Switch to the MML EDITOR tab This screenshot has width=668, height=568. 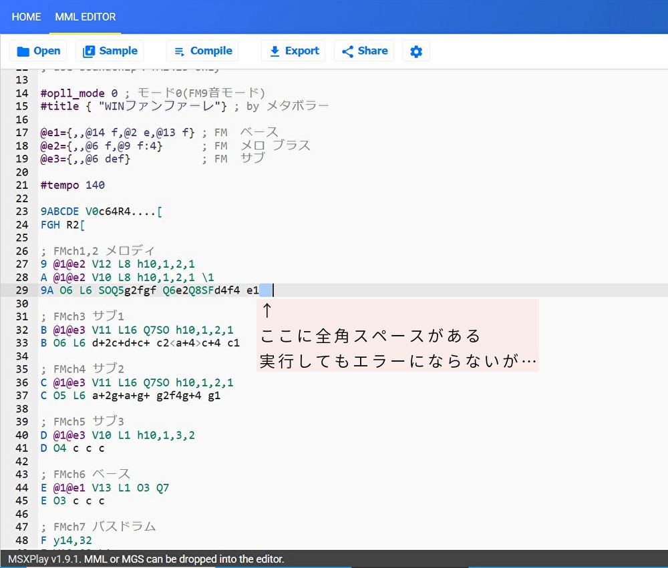[86, 17]
